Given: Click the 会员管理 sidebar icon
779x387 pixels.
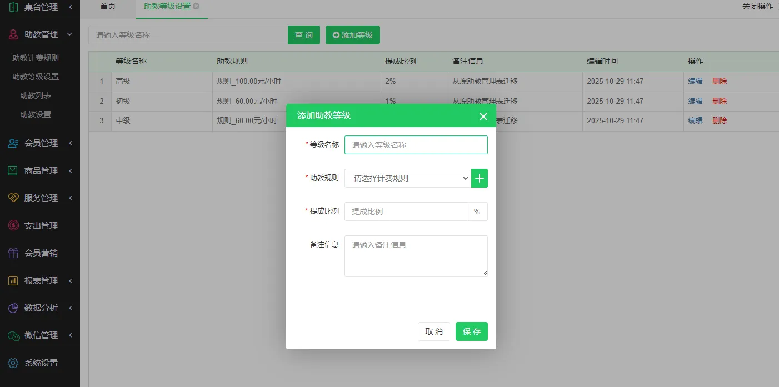Looking at the screenshot, I should 13,143.
